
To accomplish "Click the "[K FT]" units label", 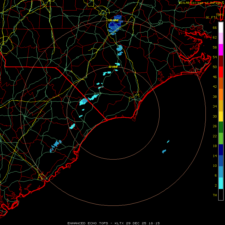I will pos(211,17).
